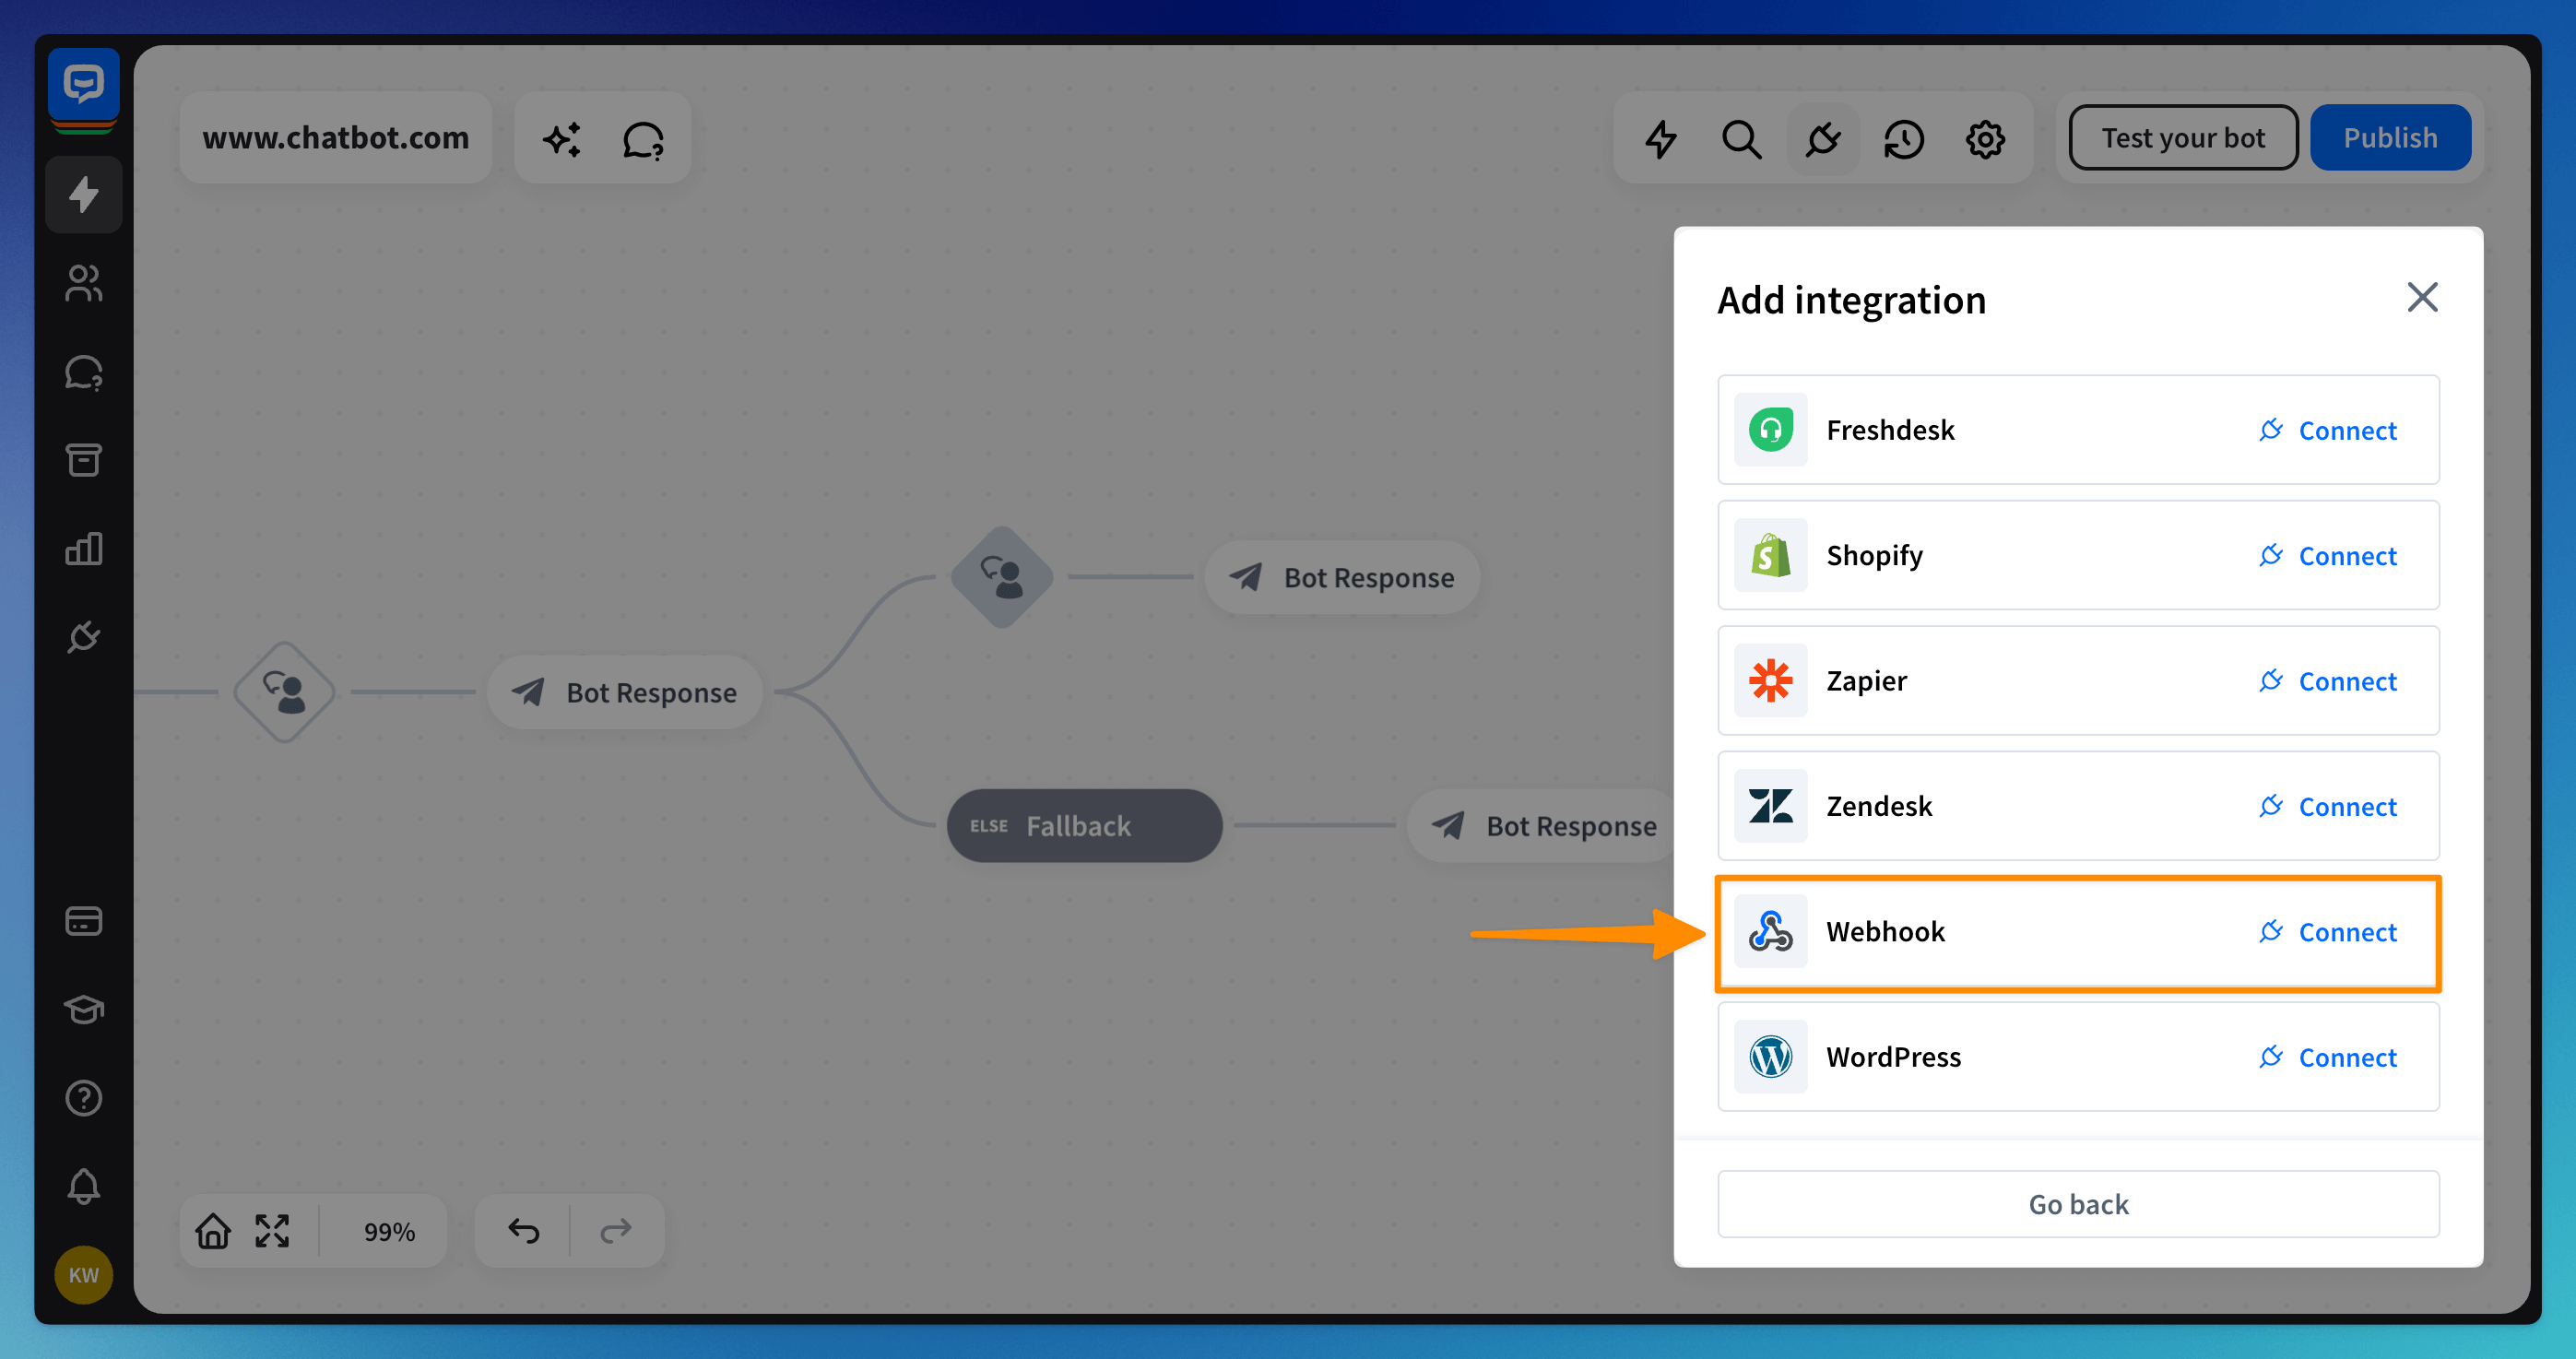Open the analytics reports icon in the sidebar
2576x1359 pixels.
(84, 548)
